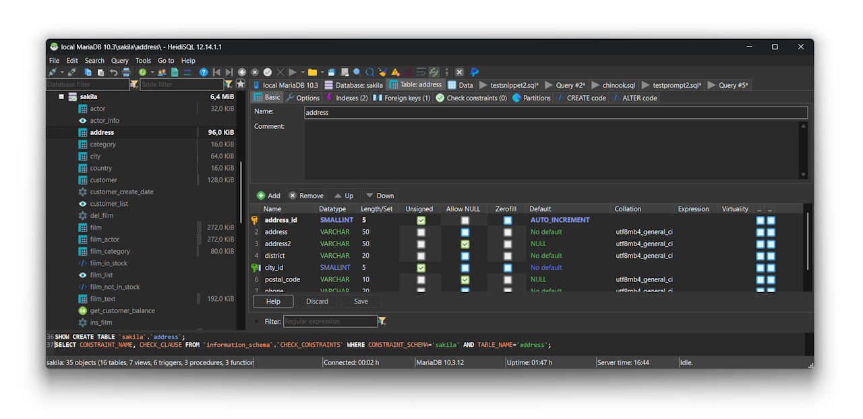Click the undo arrow toolbar icon

point(113,72)
